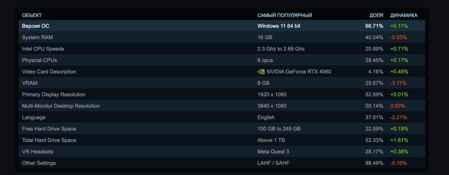Expand the Physical CPUs category
This screenshot has width=449, height=175.
[39, 60]
